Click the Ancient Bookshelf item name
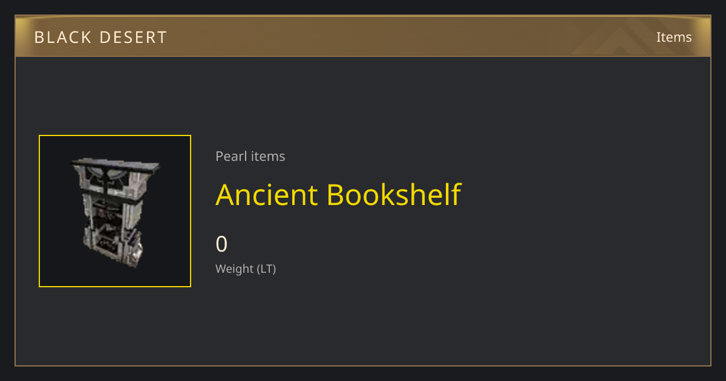The width and height of the screenshot is (726, 381). [x=338, y=195]
